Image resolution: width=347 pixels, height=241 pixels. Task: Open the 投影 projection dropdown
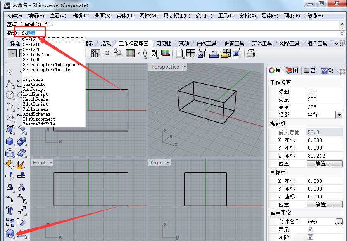pos(339,115)
